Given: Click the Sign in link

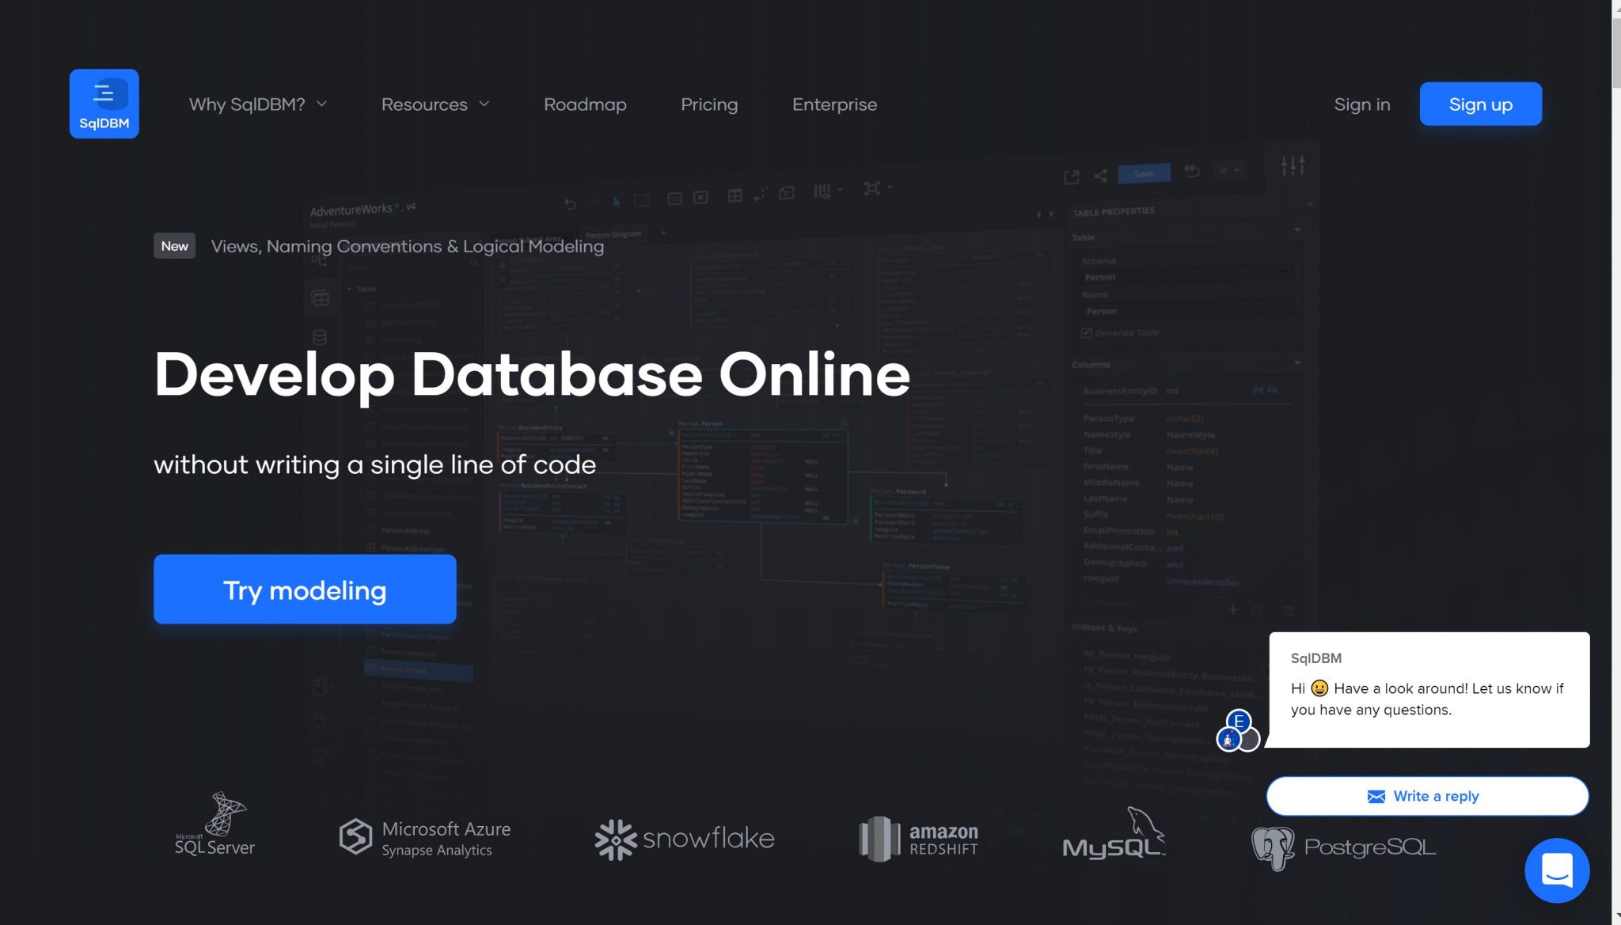Looking at the screenshot, I should (1361, 104).
